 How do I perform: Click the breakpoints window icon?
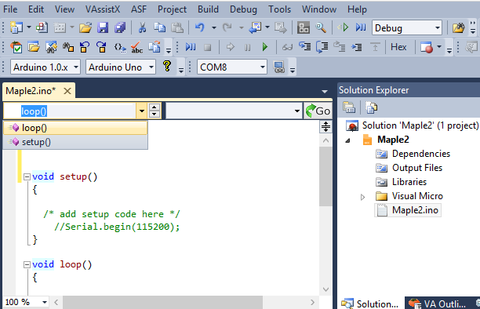point(427,47)
